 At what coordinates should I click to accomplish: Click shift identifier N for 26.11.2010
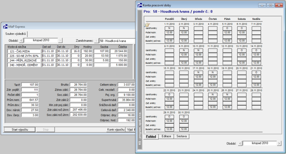227,95
